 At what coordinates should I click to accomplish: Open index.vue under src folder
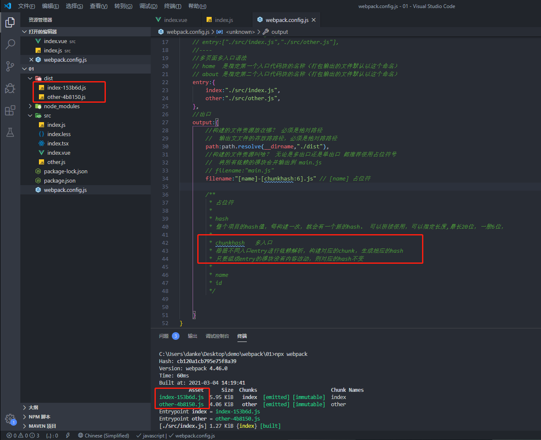point(86,153)
